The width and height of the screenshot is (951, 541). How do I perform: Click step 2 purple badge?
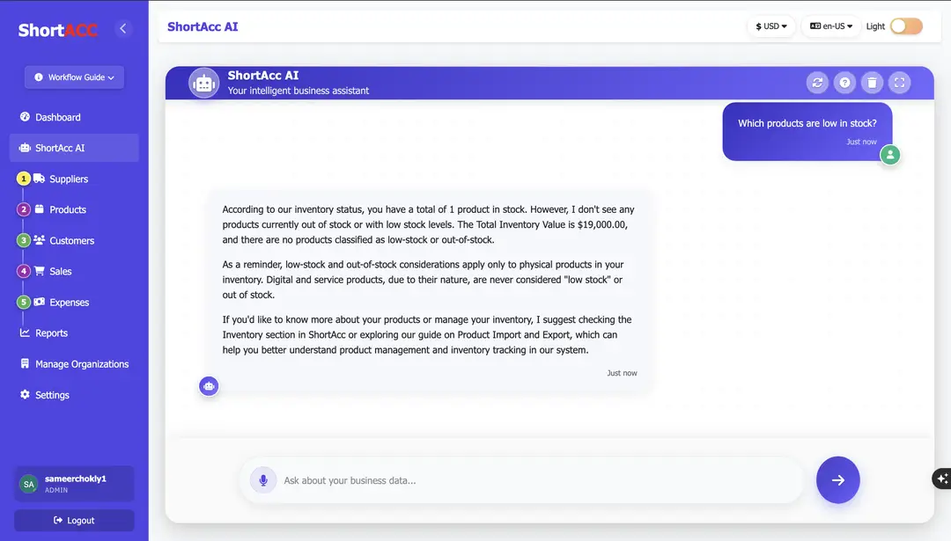point(23,209)
